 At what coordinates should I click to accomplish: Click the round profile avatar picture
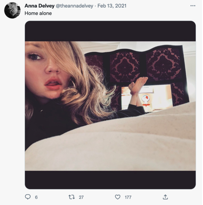12,10
